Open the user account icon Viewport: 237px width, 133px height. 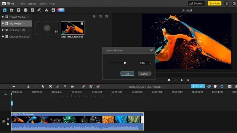coord(227,4)
